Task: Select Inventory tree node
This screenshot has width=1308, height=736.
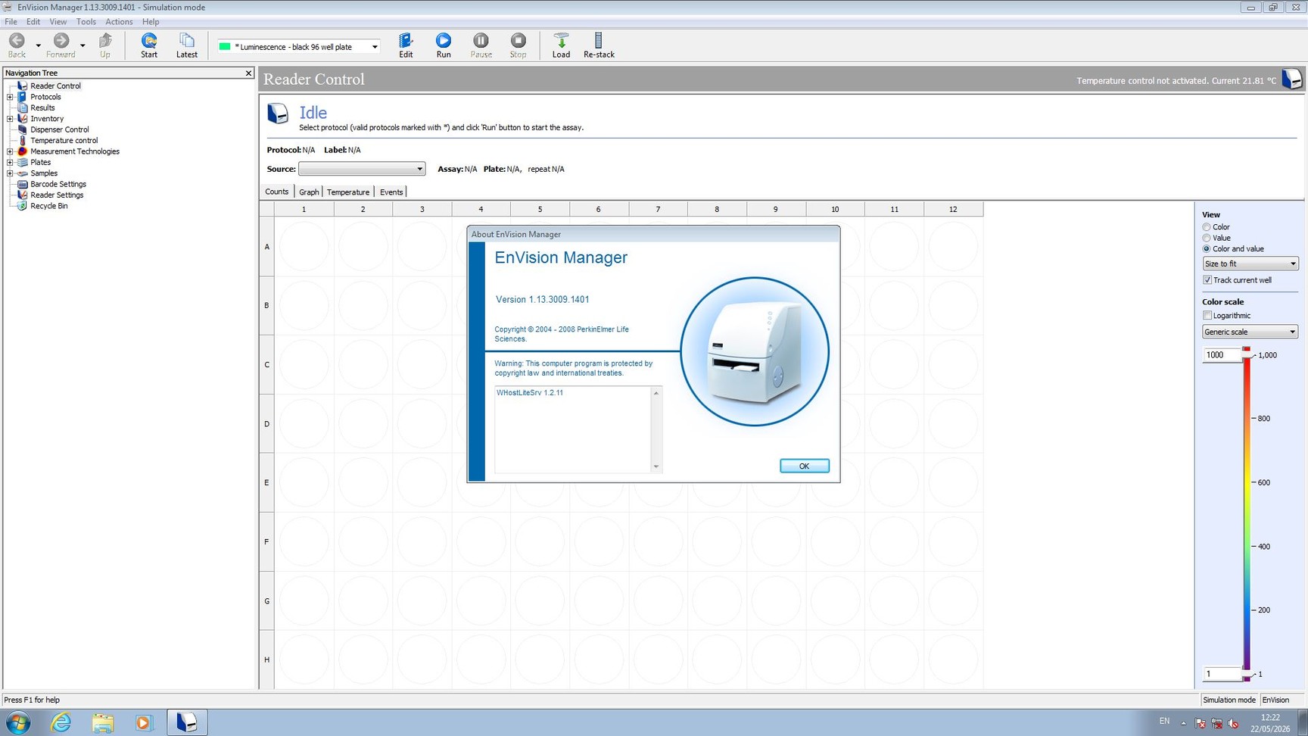Action: click(47, 119)
